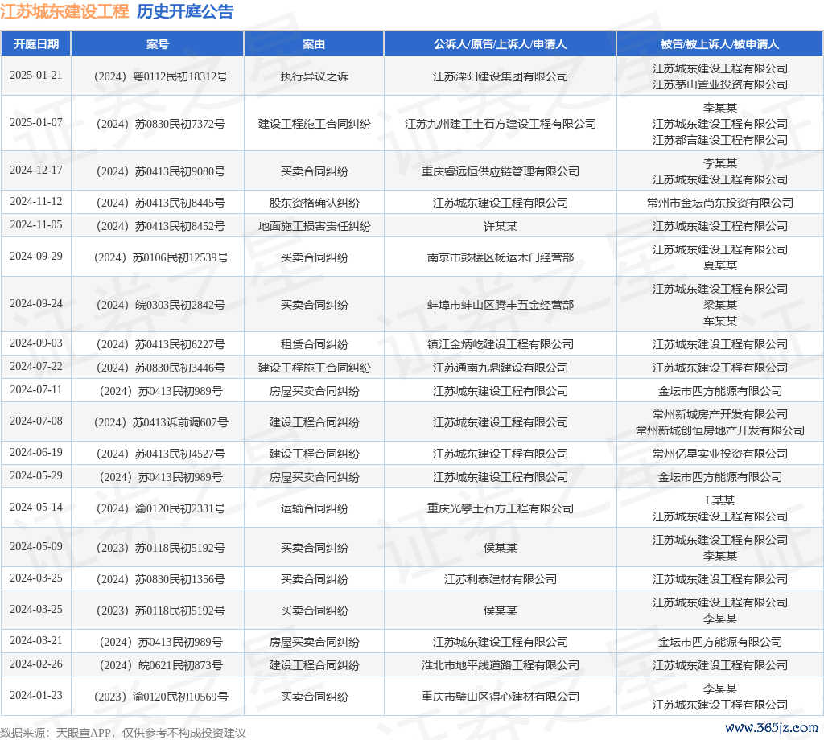This screenshot has width=824, height=740.
Task: Click the date 2024-01-23
Action: [35, 695]
